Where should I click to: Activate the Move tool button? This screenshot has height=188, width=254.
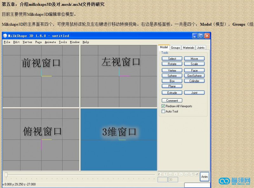[x=194, y=59]
